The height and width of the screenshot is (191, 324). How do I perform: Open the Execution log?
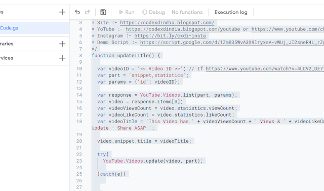coord(231,12)
